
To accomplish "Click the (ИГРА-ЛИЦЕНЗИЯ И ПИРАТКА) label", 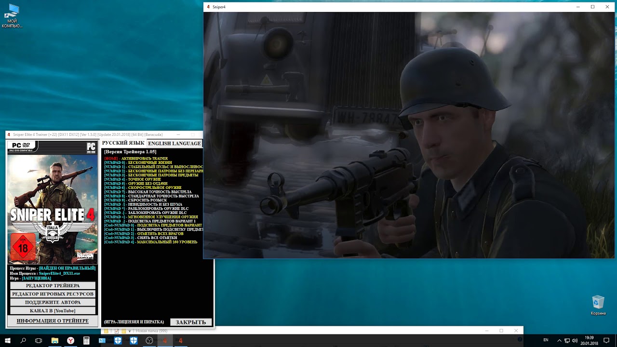I will click(x=134, y=322).
